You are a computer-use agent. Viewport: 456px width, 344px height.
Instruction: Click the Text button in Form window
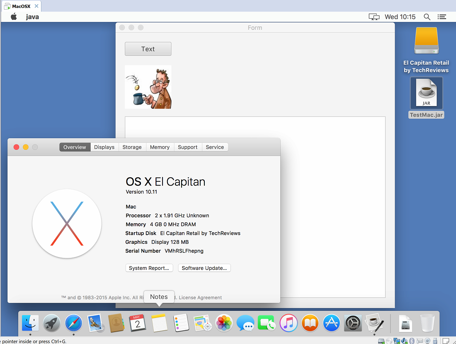[148, 49]
